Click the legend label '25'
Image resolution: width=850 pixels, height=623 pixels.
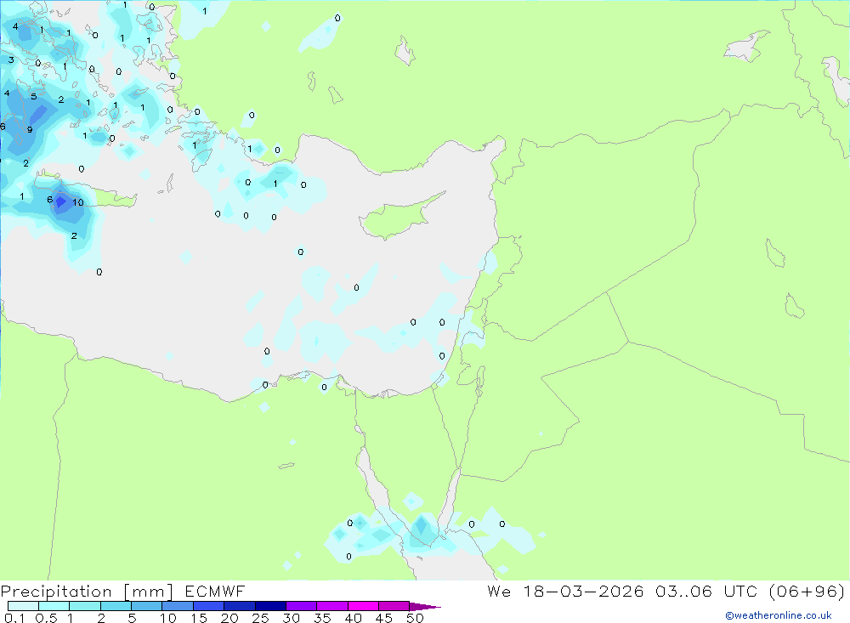pos(260,618)
